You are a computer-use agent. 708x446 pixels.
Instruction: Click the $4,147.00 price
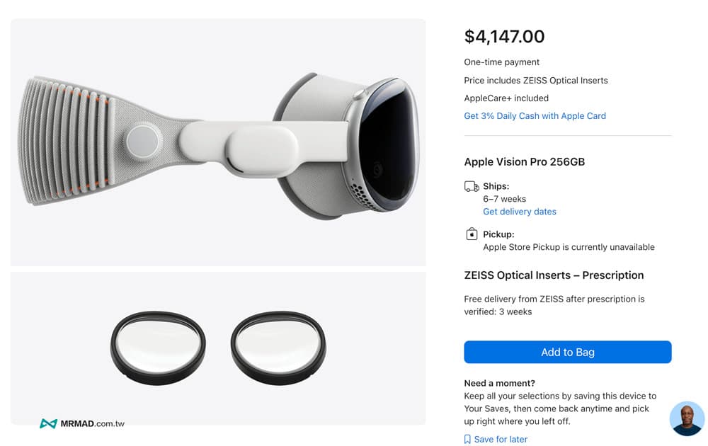coord(504,37)
